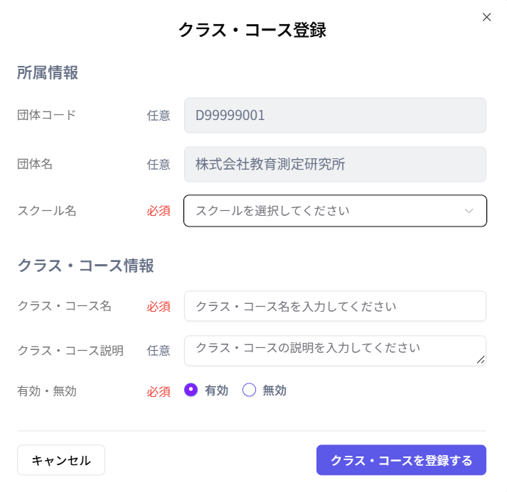Click the chevron arrow in スクール名 dropdown
Screen dimensions: 507x492
coord(469,211)
